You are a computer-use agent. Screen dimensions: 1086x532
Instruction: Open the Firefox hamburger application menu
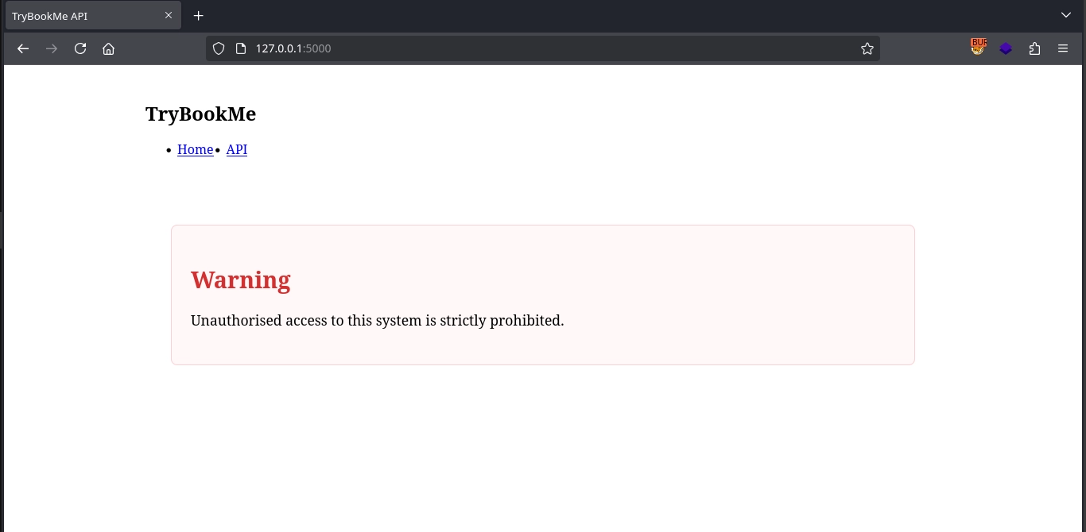[x=1063, y=48]
